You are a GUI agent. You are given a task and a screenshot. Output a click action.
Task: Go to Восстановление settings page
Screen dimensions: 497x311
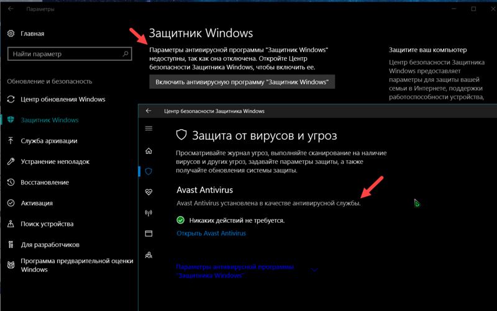pos(45,182)
